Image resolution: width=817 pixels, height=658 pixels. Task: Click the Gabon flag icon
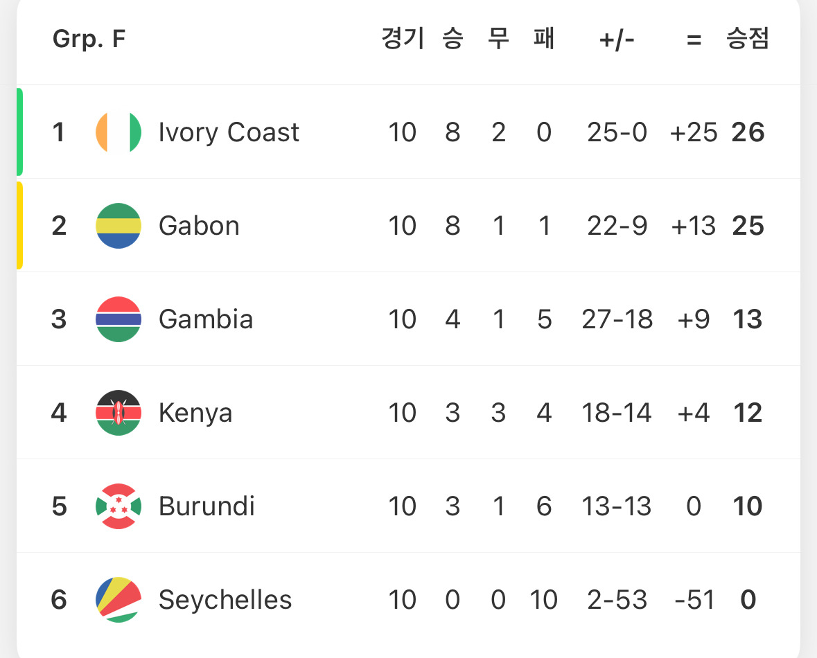coord(118,226)
